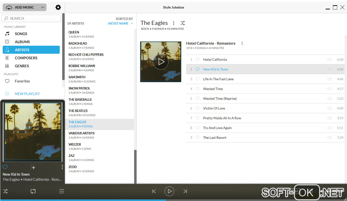
Task: Open the settings gear icon
Action: pos(58,7)
